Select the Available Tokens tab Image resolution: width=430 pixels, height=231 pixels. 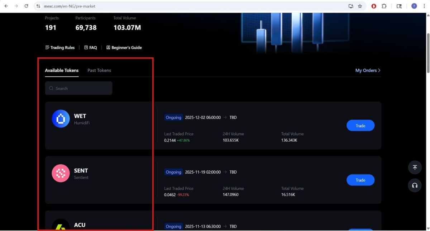[62, 70]
